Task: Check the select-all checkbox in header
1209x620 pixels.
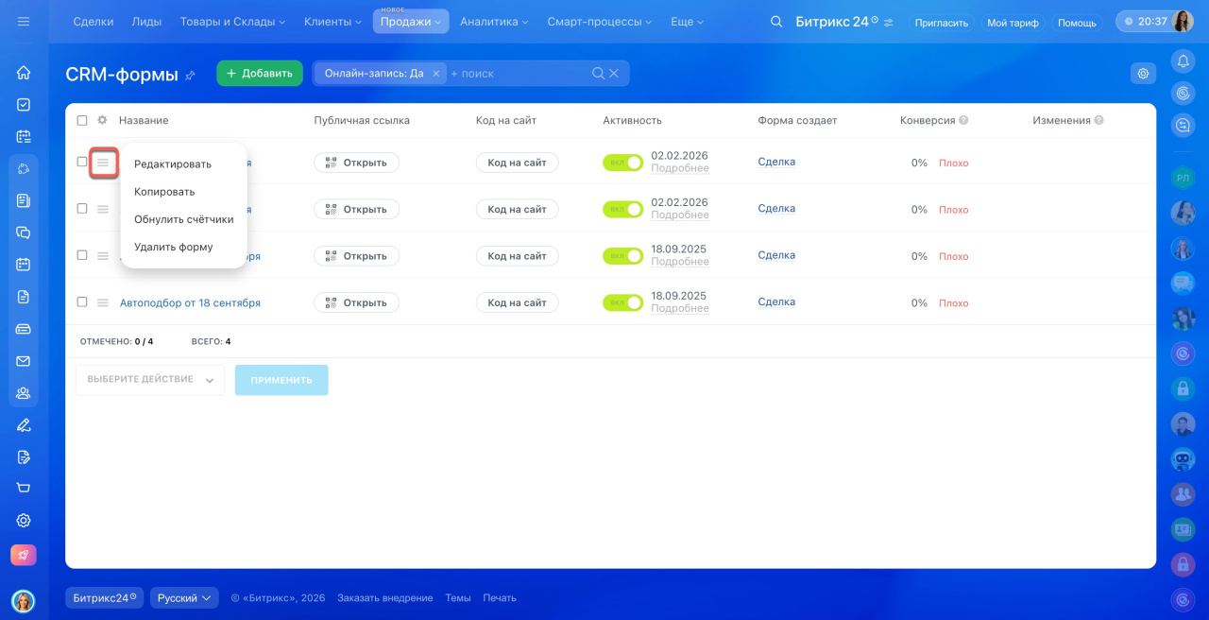Action: tap(82, 120)
